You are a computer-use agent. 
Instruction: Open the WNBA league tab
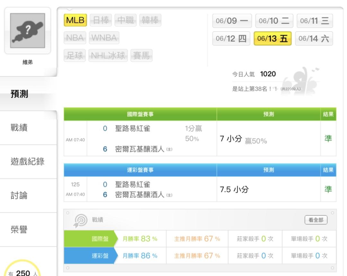click(x=104, y=38)
